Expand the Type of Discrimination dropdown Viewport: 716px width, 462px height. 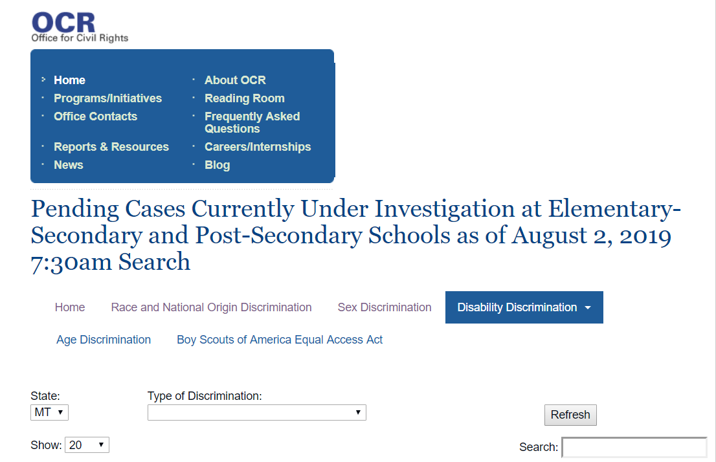(x=256, y=412)
